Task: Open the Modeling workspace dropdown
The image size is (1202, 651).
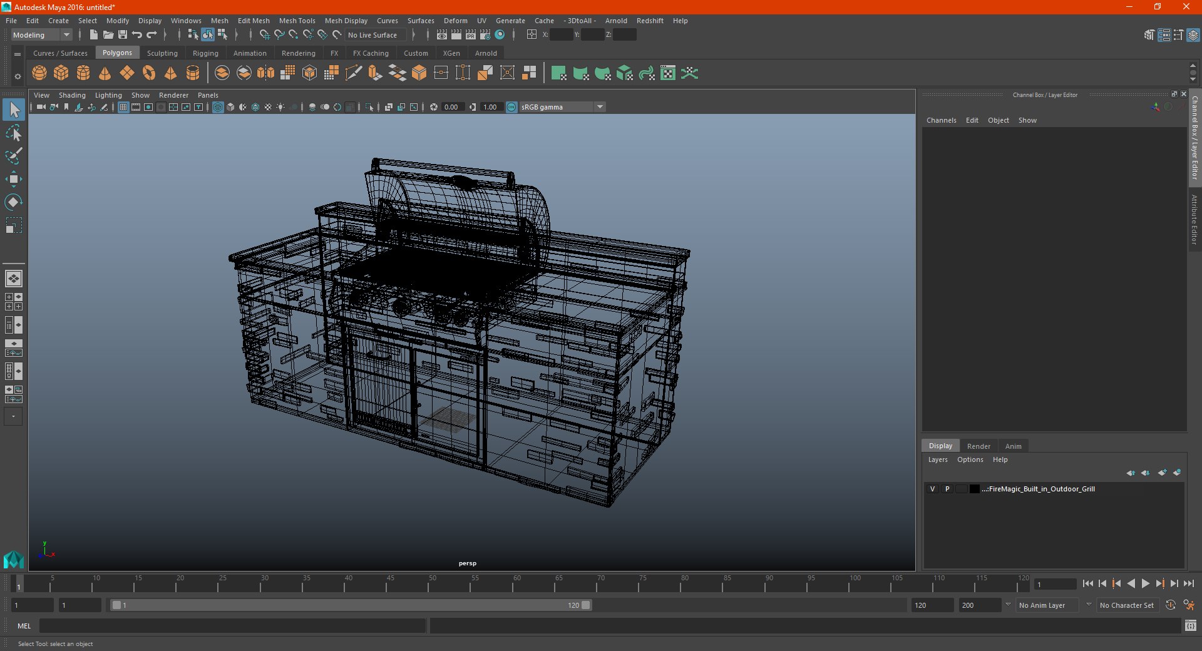Action: 41,35
